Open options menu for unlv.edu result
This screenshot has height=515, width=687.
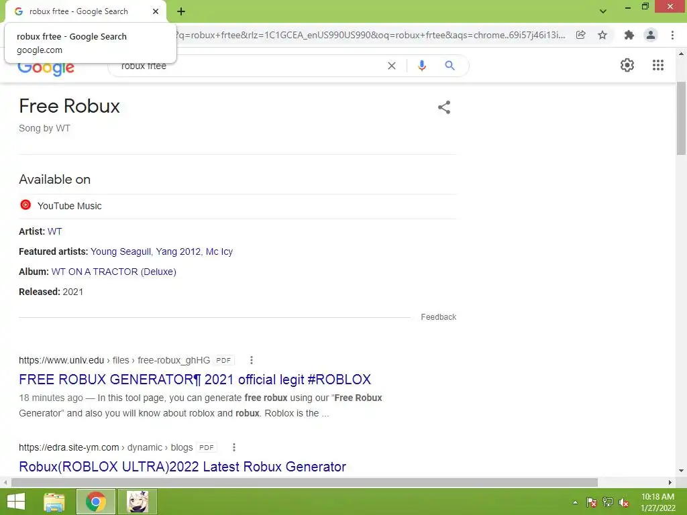click(252, 360)
